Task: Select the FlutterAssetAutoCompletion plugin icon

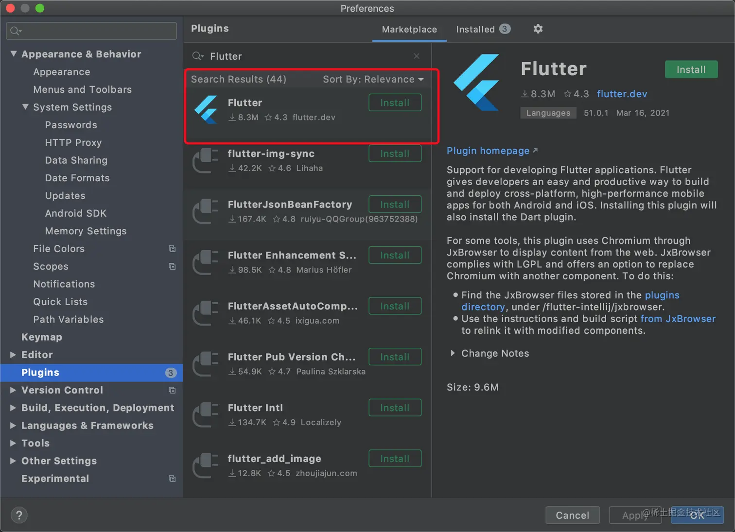Action: click(x=206, y=313)
